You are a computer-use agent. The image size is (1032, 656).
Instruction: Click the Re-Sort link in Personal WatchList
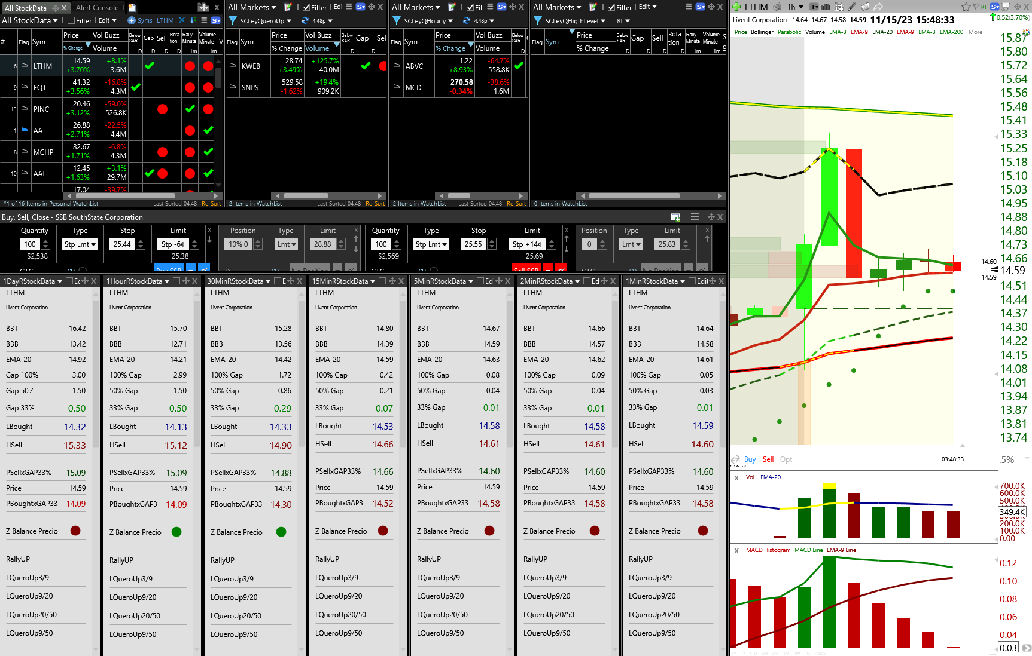(x=211, y=204)
